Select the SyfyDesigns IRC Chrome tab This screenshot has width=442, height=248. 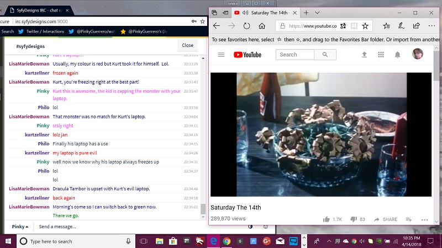[x=39, y=10]
